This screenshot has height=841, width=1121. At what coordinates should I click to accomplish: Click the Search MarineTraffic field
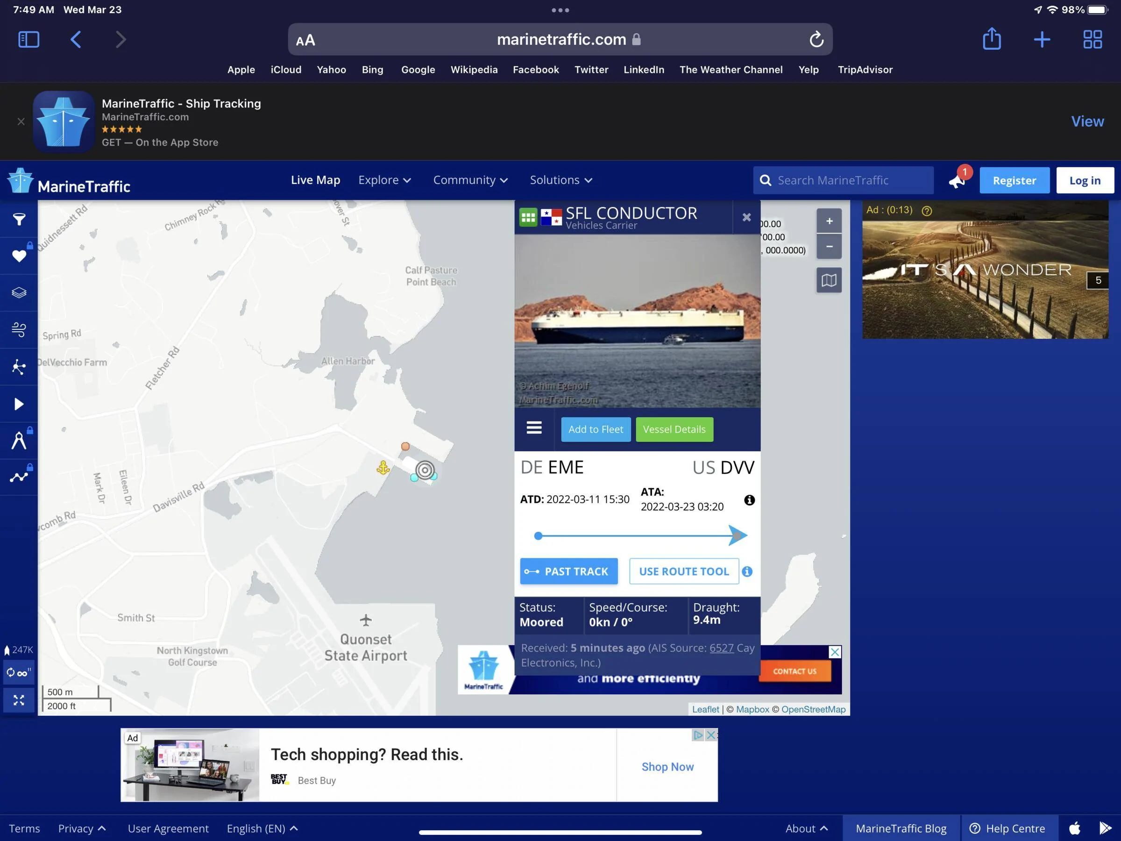coord(843,180)
